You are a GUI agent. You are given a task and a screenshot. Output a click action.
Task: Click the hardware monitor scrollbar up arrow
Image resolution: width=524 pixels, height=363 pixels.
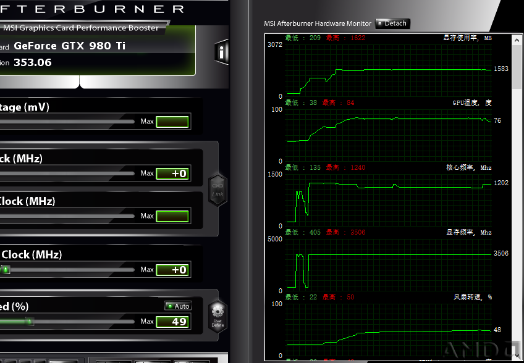point(517,40)
